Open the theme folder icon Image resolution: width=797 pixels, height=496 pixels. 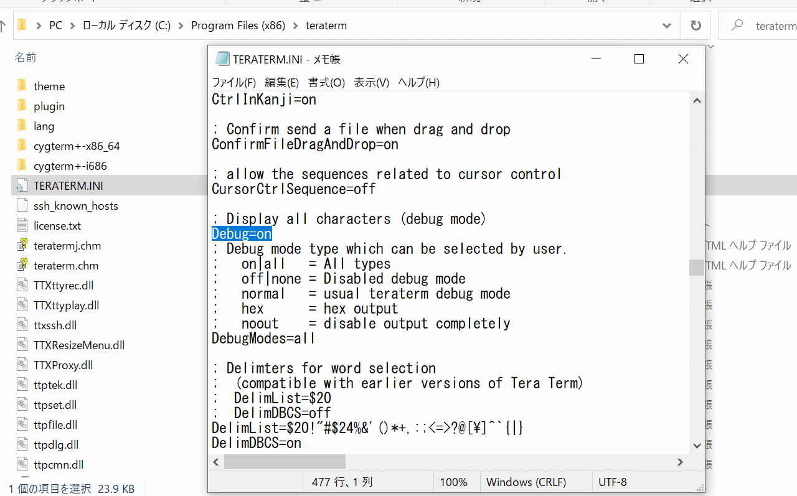pos(22,86)
